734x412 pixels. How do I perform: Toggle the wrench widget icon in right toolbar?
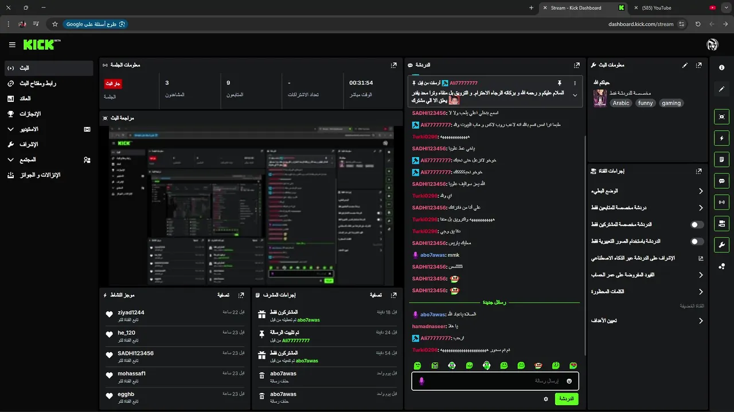721,245
